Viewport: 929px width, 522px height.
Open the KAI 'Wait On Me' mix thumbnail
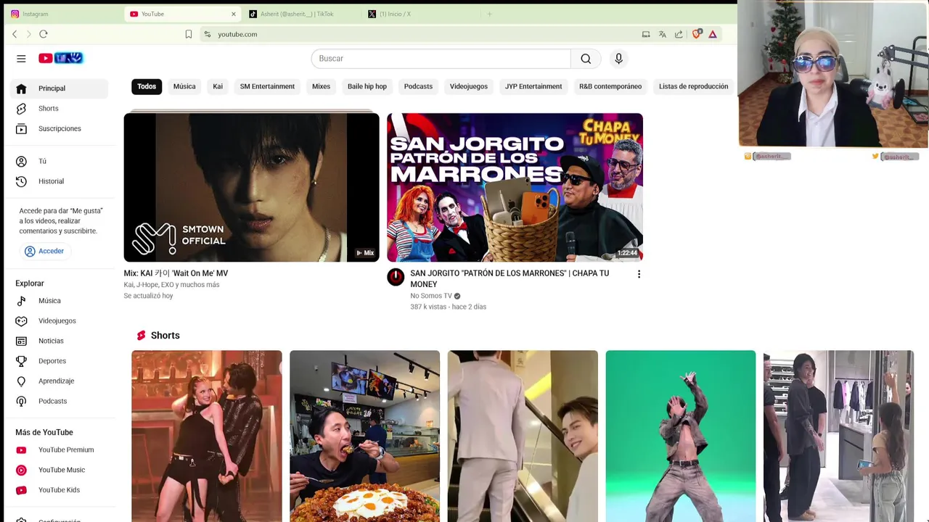click(251, 187)
